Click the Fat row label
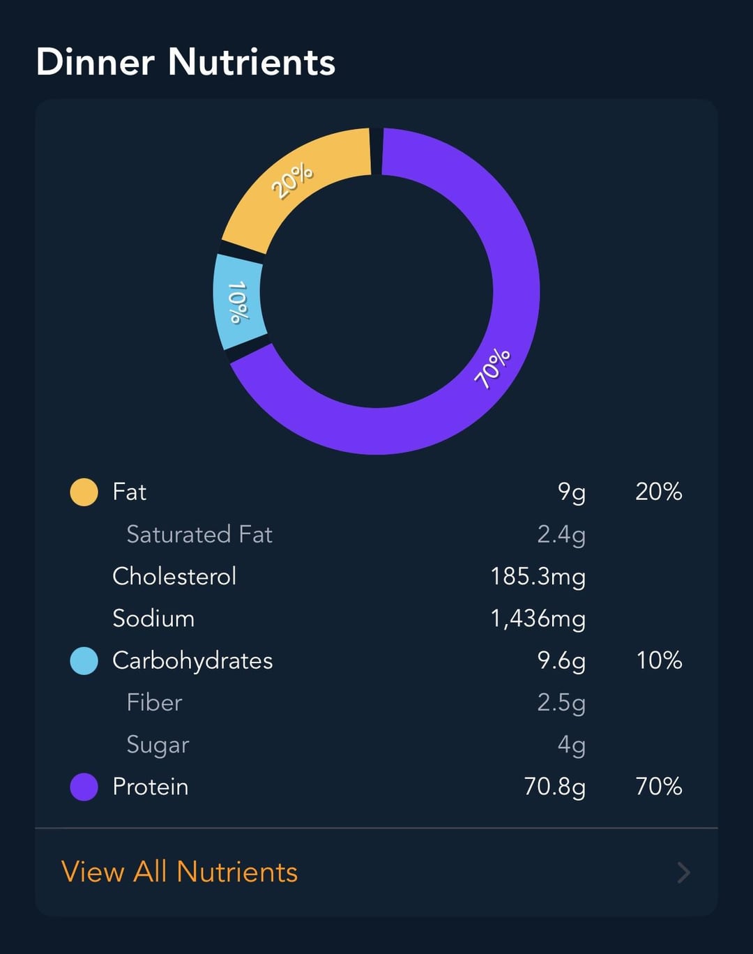753x954 pixels. (x=130, y=492)
